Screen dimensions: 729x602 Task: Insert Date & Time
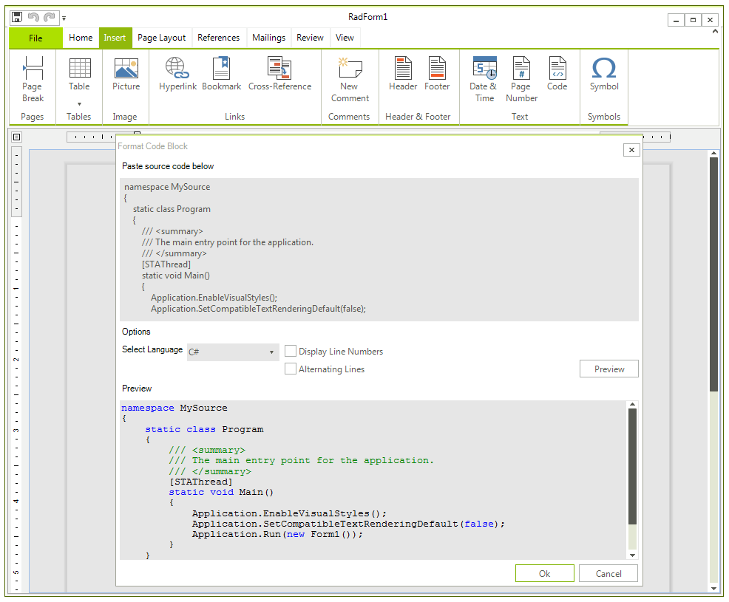click(x=484, y=78)
